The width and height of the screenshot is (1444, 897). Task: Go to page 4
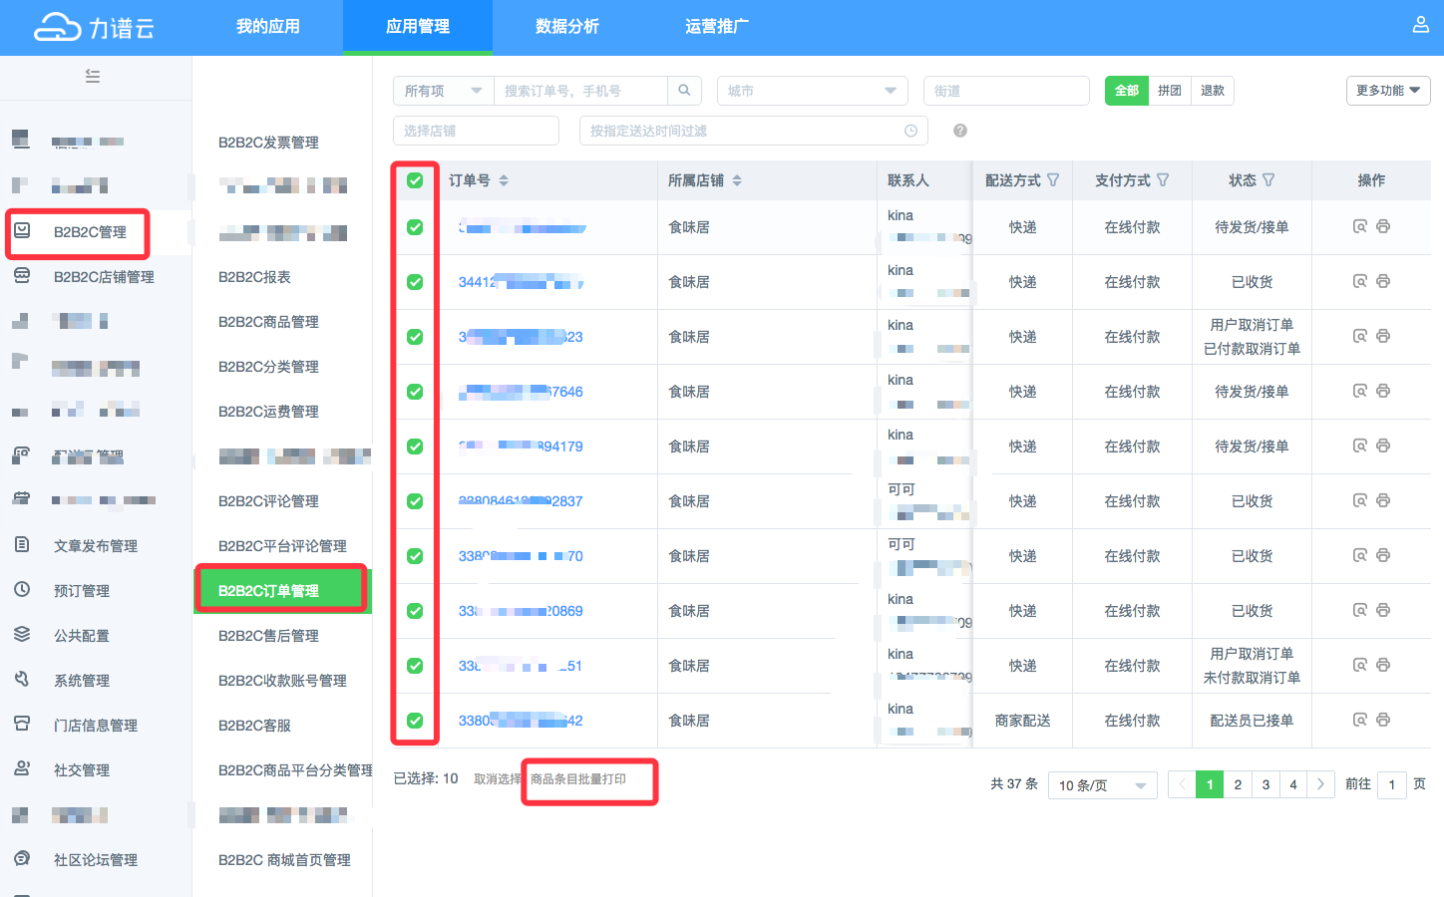point(1293,784)
